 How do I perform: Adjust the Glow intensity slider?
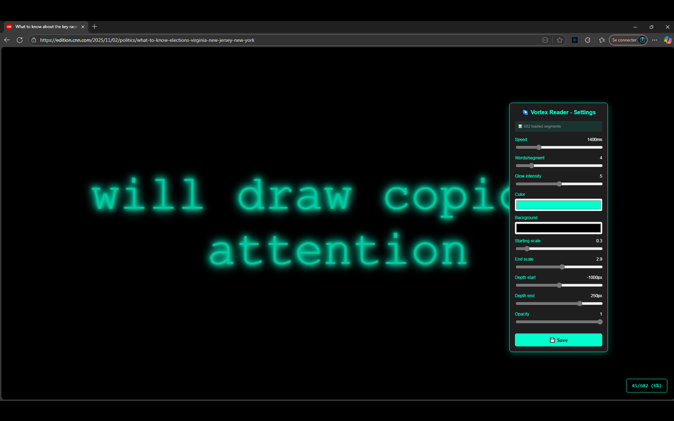point(559,184)
